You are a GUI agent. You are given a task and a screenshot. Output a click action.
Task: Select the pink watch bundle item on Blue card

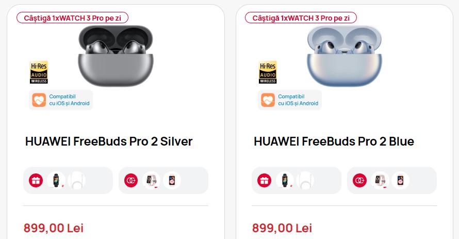(x=380, y=181)
